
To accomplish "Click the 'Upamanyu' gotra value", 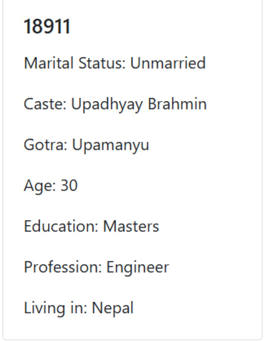I will (111, 145).
